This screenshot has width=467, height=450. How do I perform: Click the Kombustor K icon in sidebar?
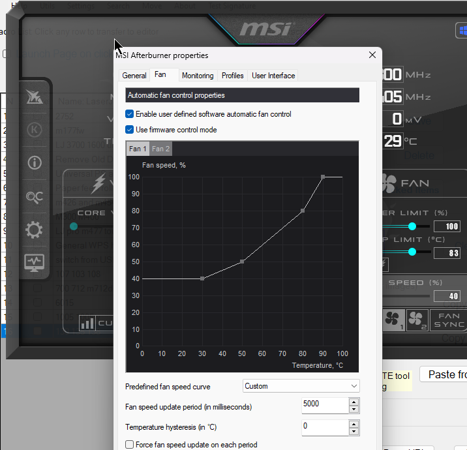tap(35, 130)
